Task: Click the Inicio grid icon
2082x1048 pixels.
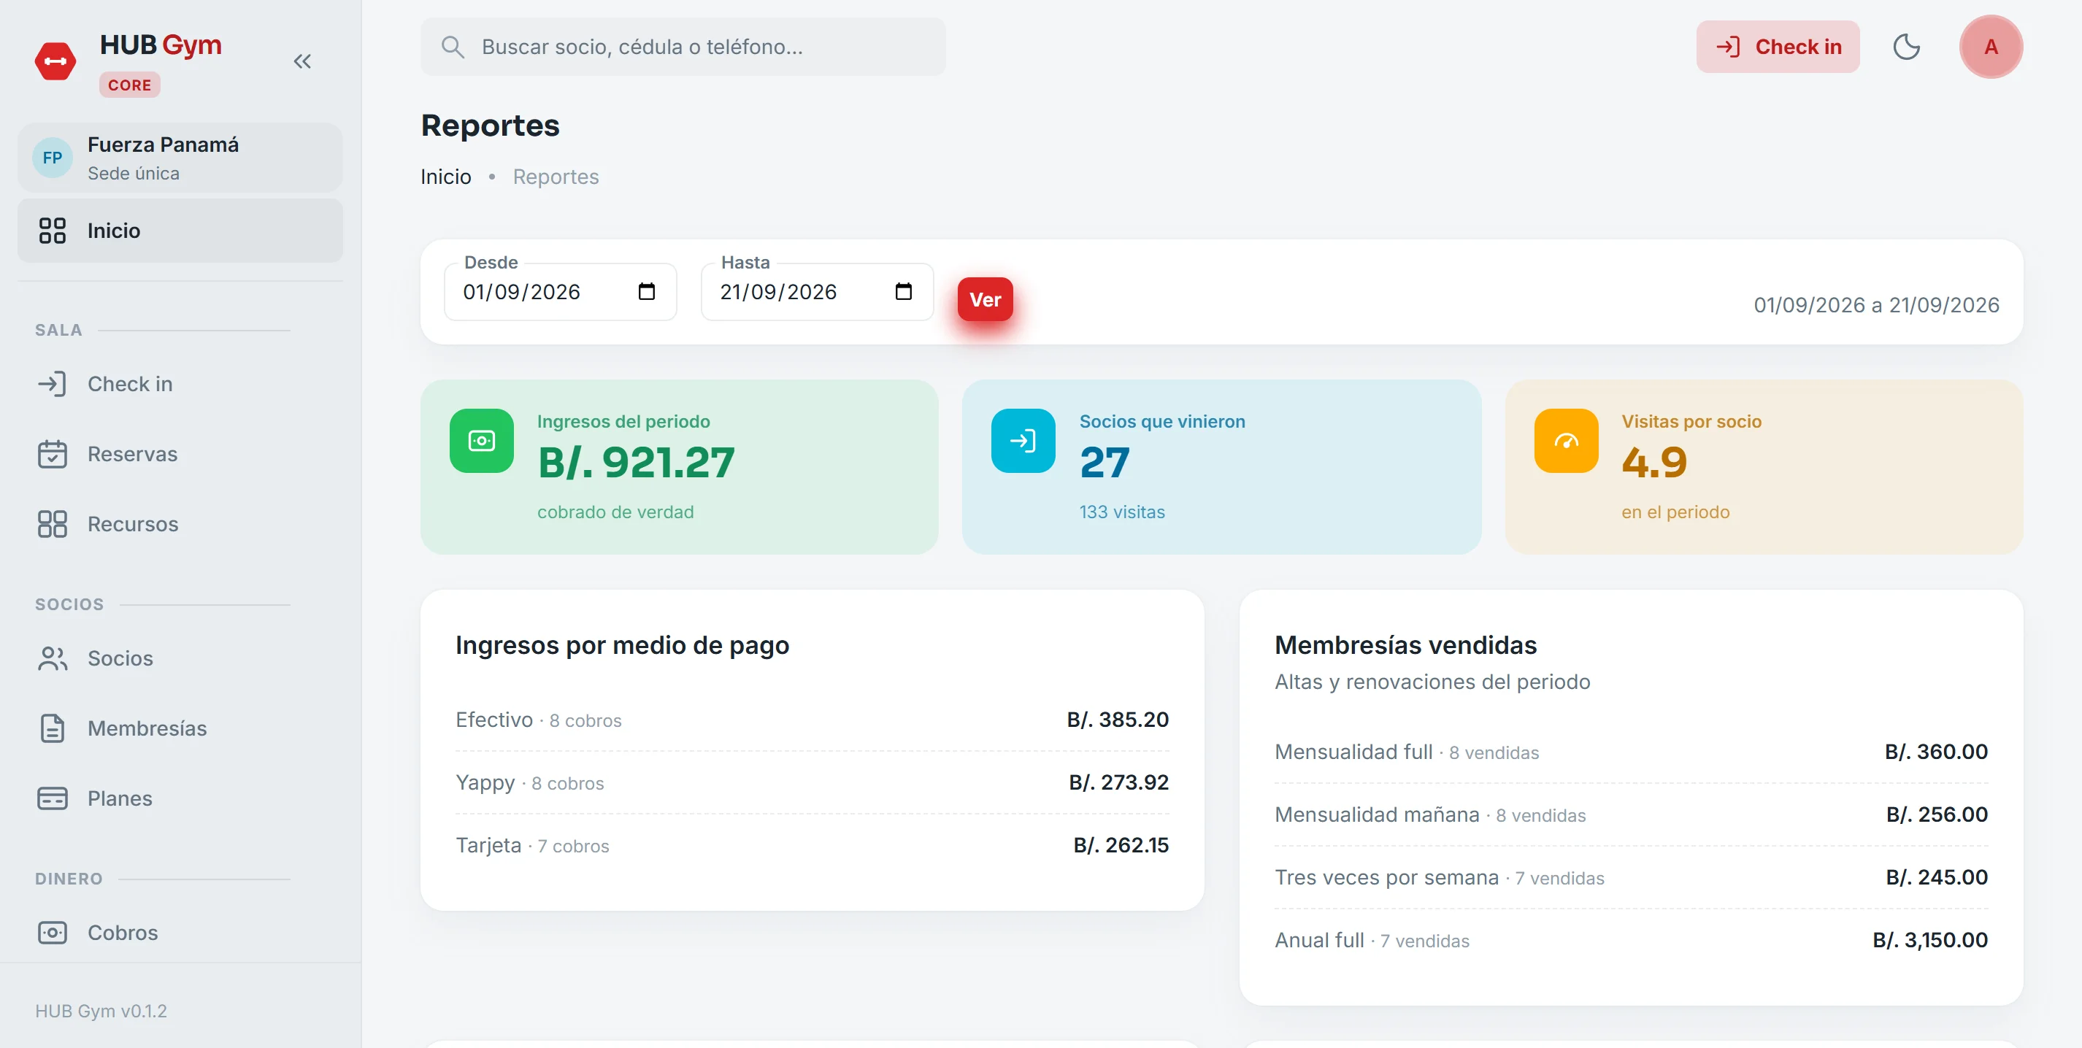Action: click(x=53, y=231)
